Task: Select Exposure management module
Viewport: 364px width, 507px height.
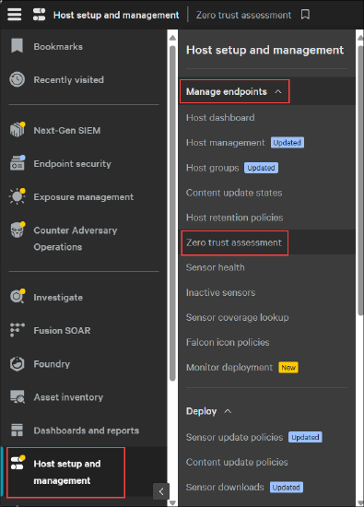Action: tap(84, 197)
